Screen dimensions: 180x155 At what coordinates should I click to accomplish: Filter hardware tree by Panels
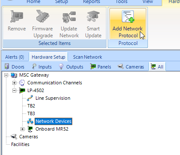point(100,67)
